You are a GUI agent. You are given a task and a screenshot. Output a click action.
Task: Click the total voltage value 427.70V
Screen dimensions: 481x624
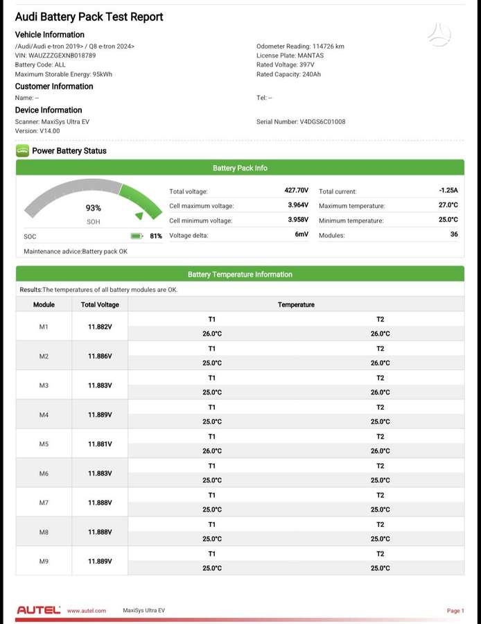pos(297,190)
